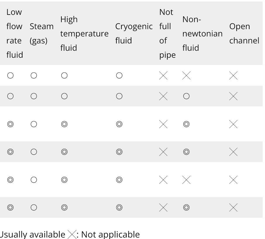
Task: Click third row double circle under Low flow rate
Action: pyautogui.click(x=10, y=124)
